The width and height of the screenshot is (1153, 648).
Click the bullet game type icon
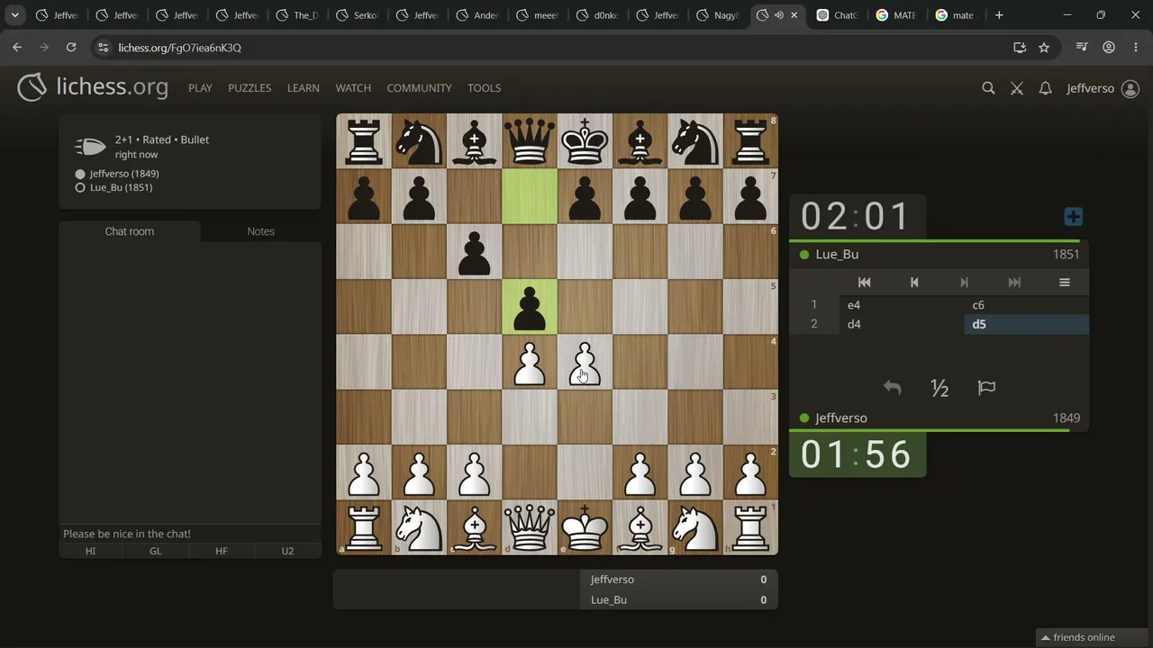click(x=90, y=147)
